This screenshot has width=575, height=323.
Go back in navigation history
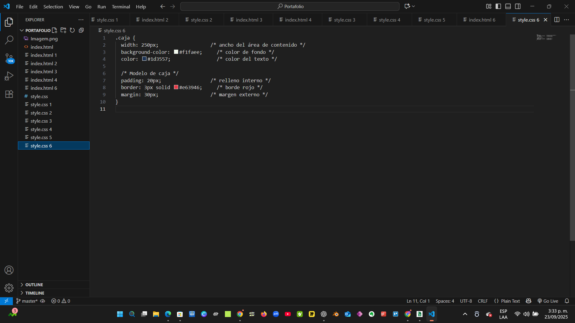163,6
